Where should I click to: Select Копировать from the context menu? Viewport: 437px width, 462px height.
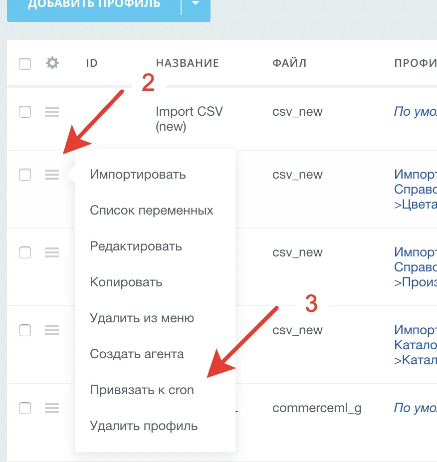126,282
